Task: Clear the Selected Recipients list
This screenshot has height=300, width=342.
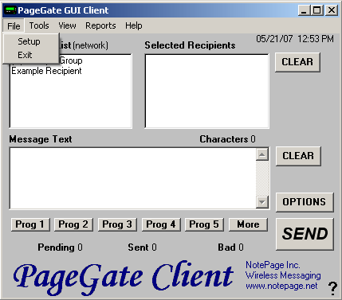Action: point(297,62)
